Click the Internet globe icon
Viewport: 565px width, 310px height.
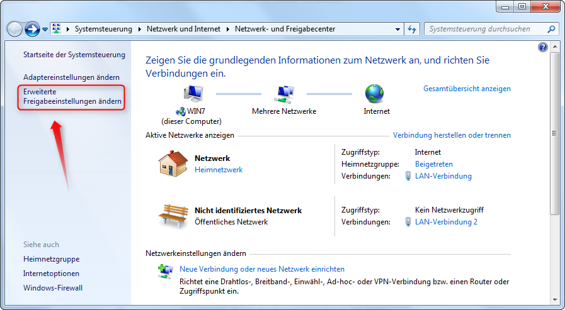pos(374,94)
